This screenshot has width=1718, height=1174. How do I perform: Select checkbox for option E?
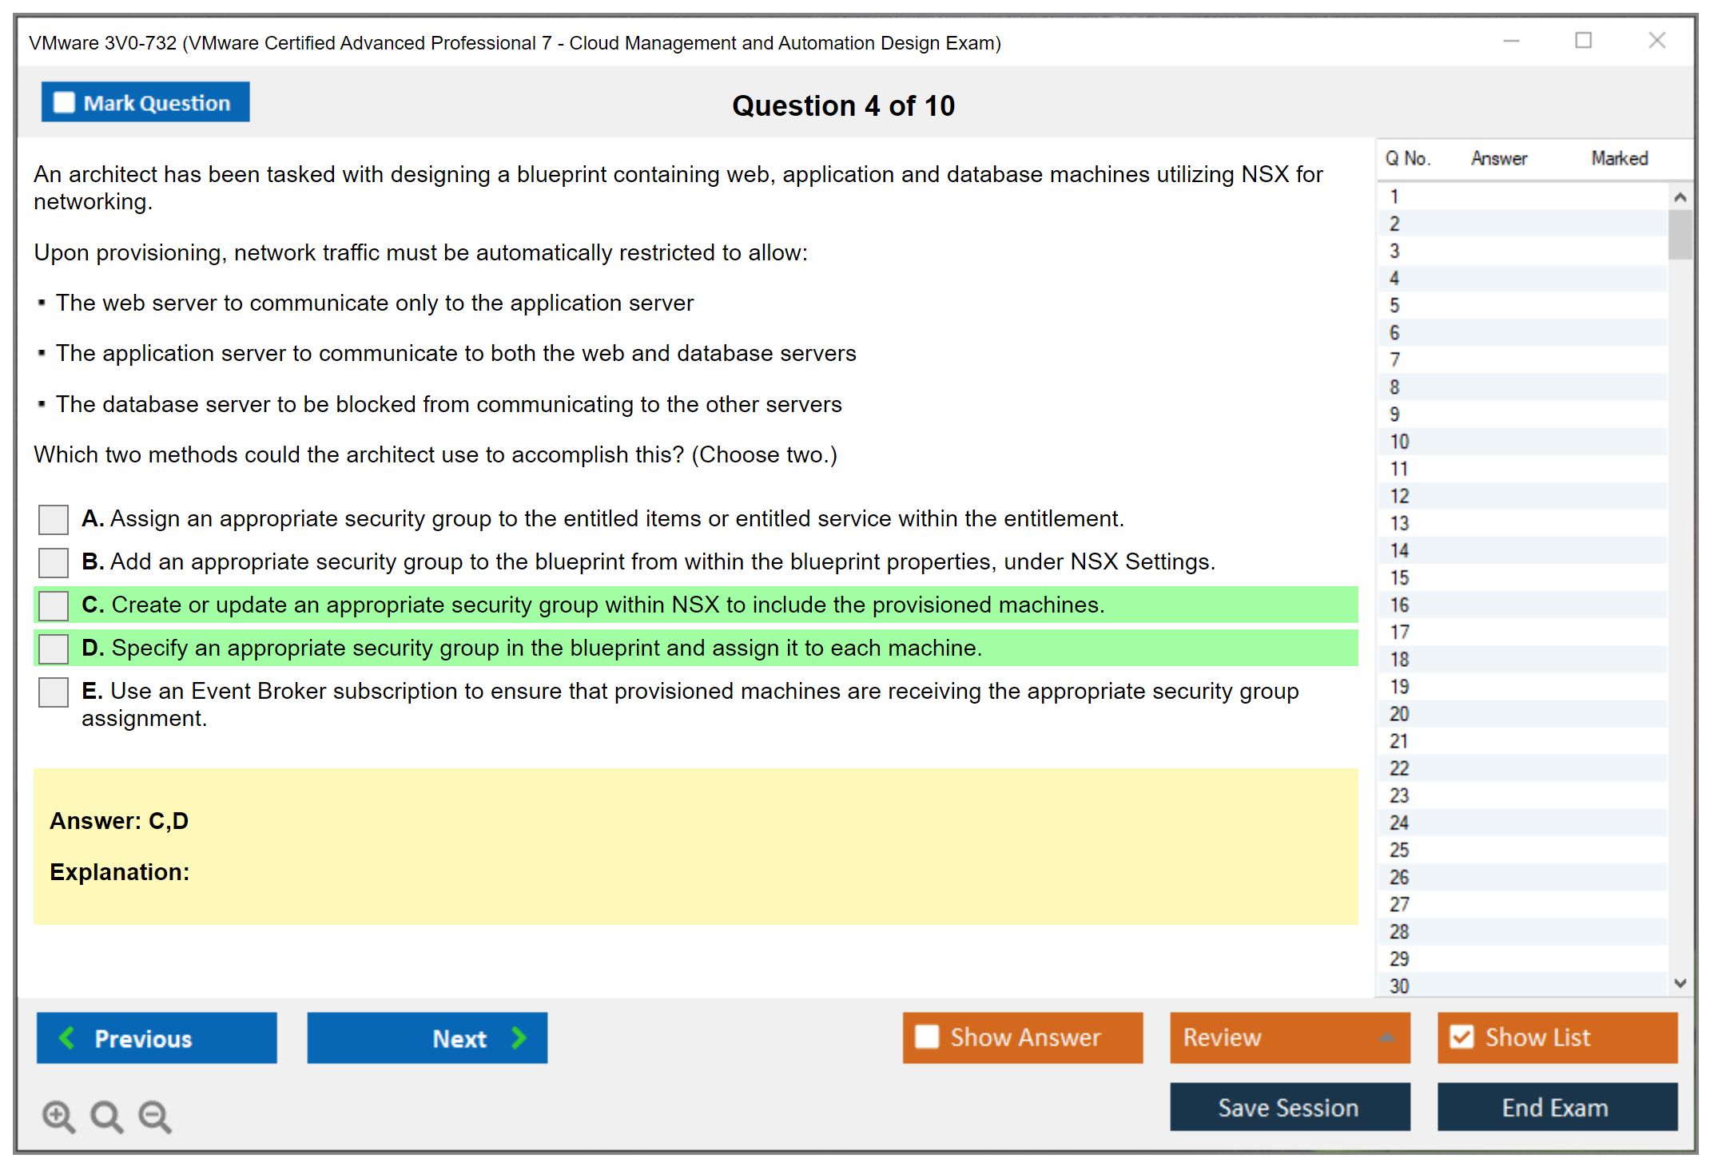click(54, 692)
